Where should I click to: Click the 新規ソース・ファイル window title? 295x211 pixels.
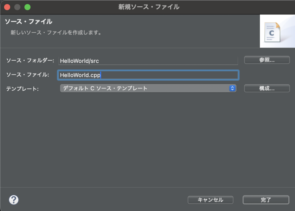point(149,7)
